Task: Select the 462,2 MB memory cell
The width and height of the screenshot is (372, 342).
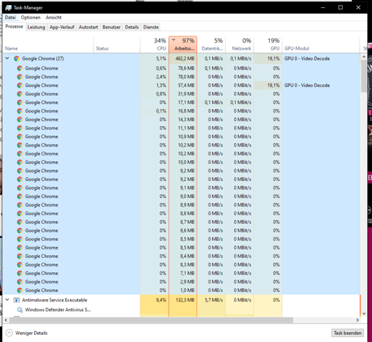Action: 183,58
